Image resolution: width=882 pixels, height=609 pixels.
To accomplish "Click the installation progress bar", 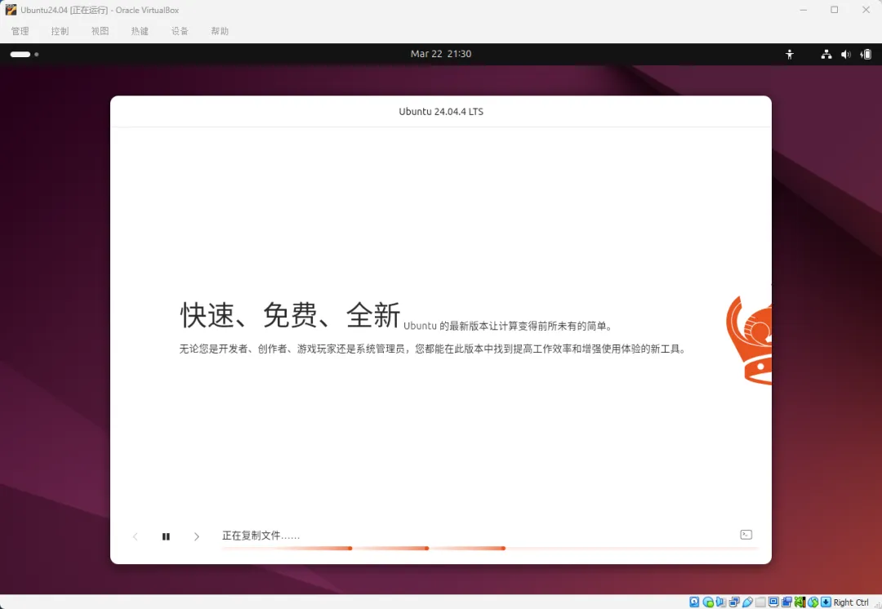I will tap(490, 549).
